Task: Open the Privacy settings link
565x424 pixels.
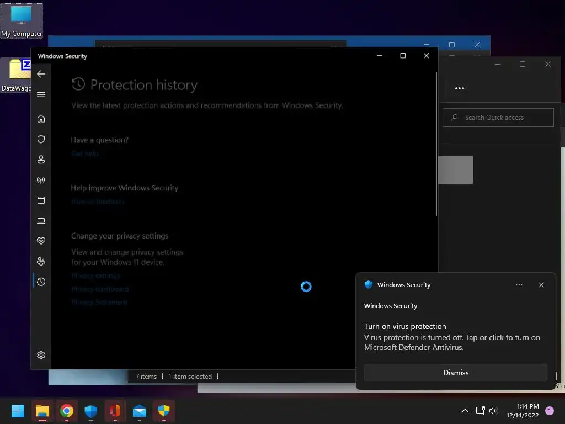Action: 96,276
